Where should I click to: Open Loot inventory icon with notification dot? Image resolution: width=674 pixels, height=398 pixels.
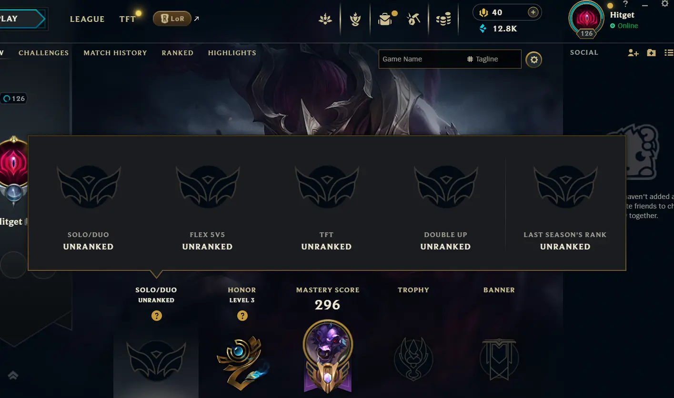[x=385, y=20]
